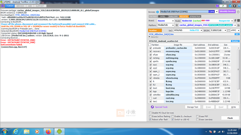Click the browse folder icon beside firmware path
The image size is (241, 135).
(x=238, y=25)
